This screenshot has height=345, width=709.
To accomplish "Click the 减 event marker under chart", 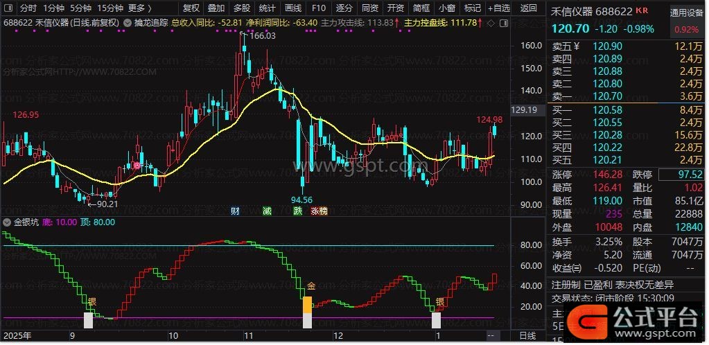I will [x=267, y=211].
